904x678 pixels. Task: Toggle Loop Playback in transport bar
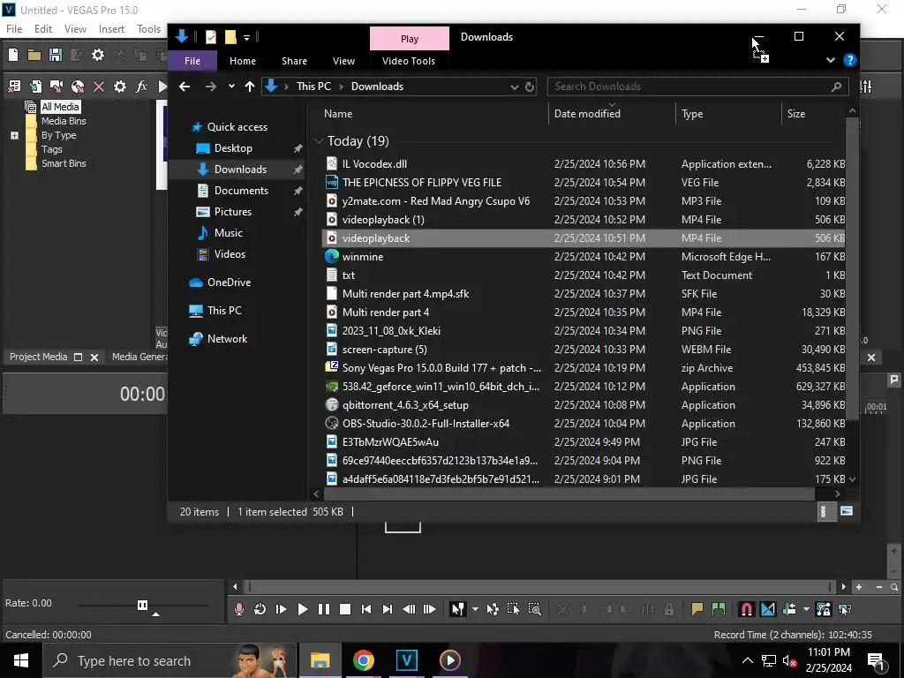260,609
